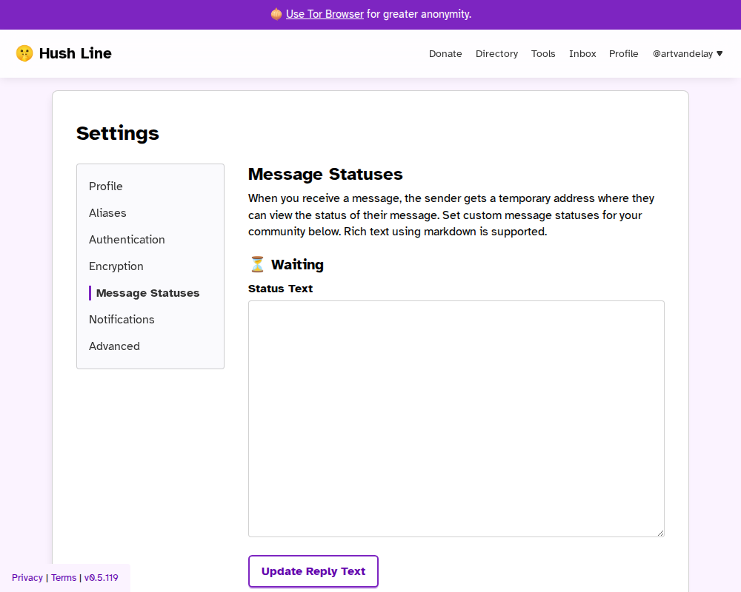Click the Hush Line shushing-face logo icon
The image size is (741, 592).
coord(24,53)
